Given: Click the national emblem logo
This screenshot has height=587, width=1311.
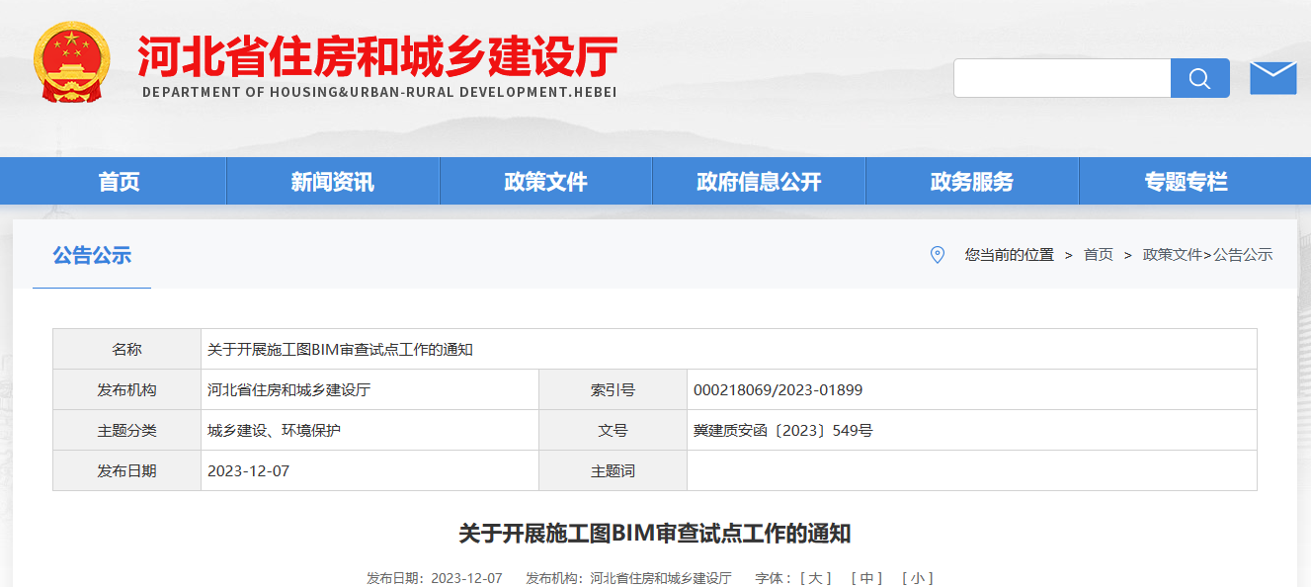Looking at the screenshot, I should tap(72, 62).
